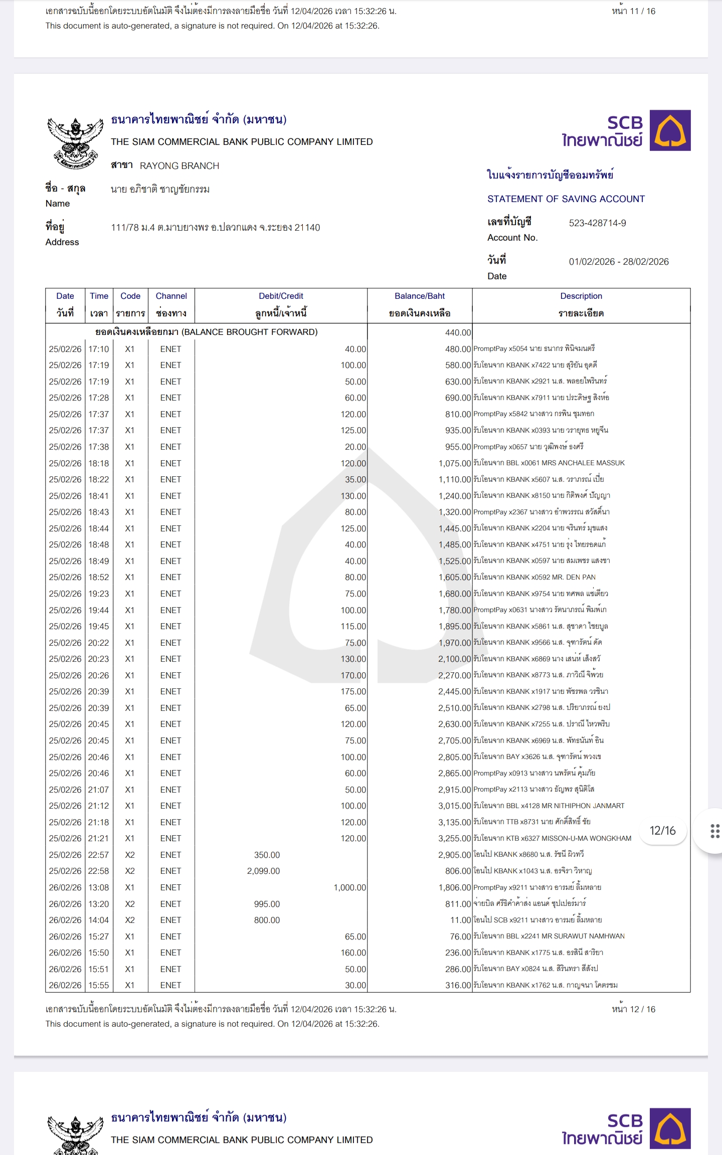Click the 2,099.00 debit amount
The height and width of the screenshot is (1155, 722).
(x=263, y=871)
